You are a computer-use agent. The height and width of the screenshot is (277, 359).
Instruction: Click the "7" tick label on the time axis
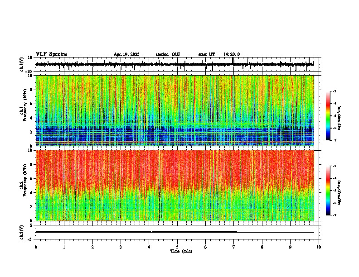234,247
